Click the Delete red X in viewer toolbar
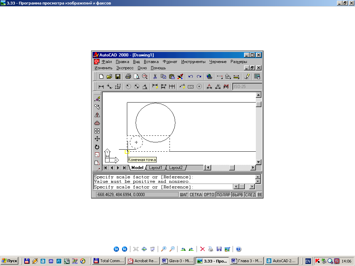 [202, 249]
